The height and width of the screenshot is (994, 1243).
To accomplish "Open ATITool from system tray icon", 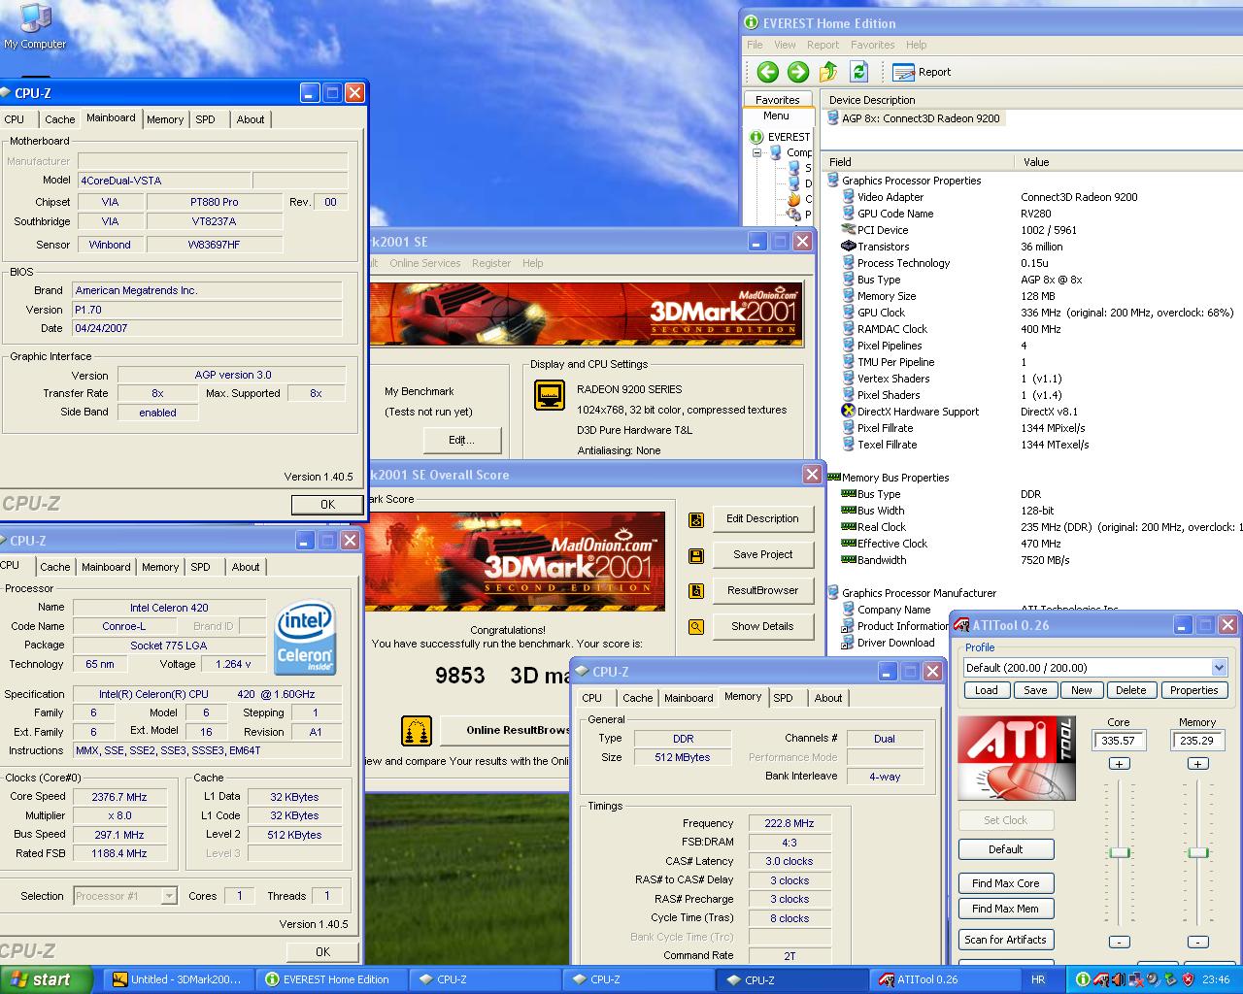I will tap(1100, 979).
